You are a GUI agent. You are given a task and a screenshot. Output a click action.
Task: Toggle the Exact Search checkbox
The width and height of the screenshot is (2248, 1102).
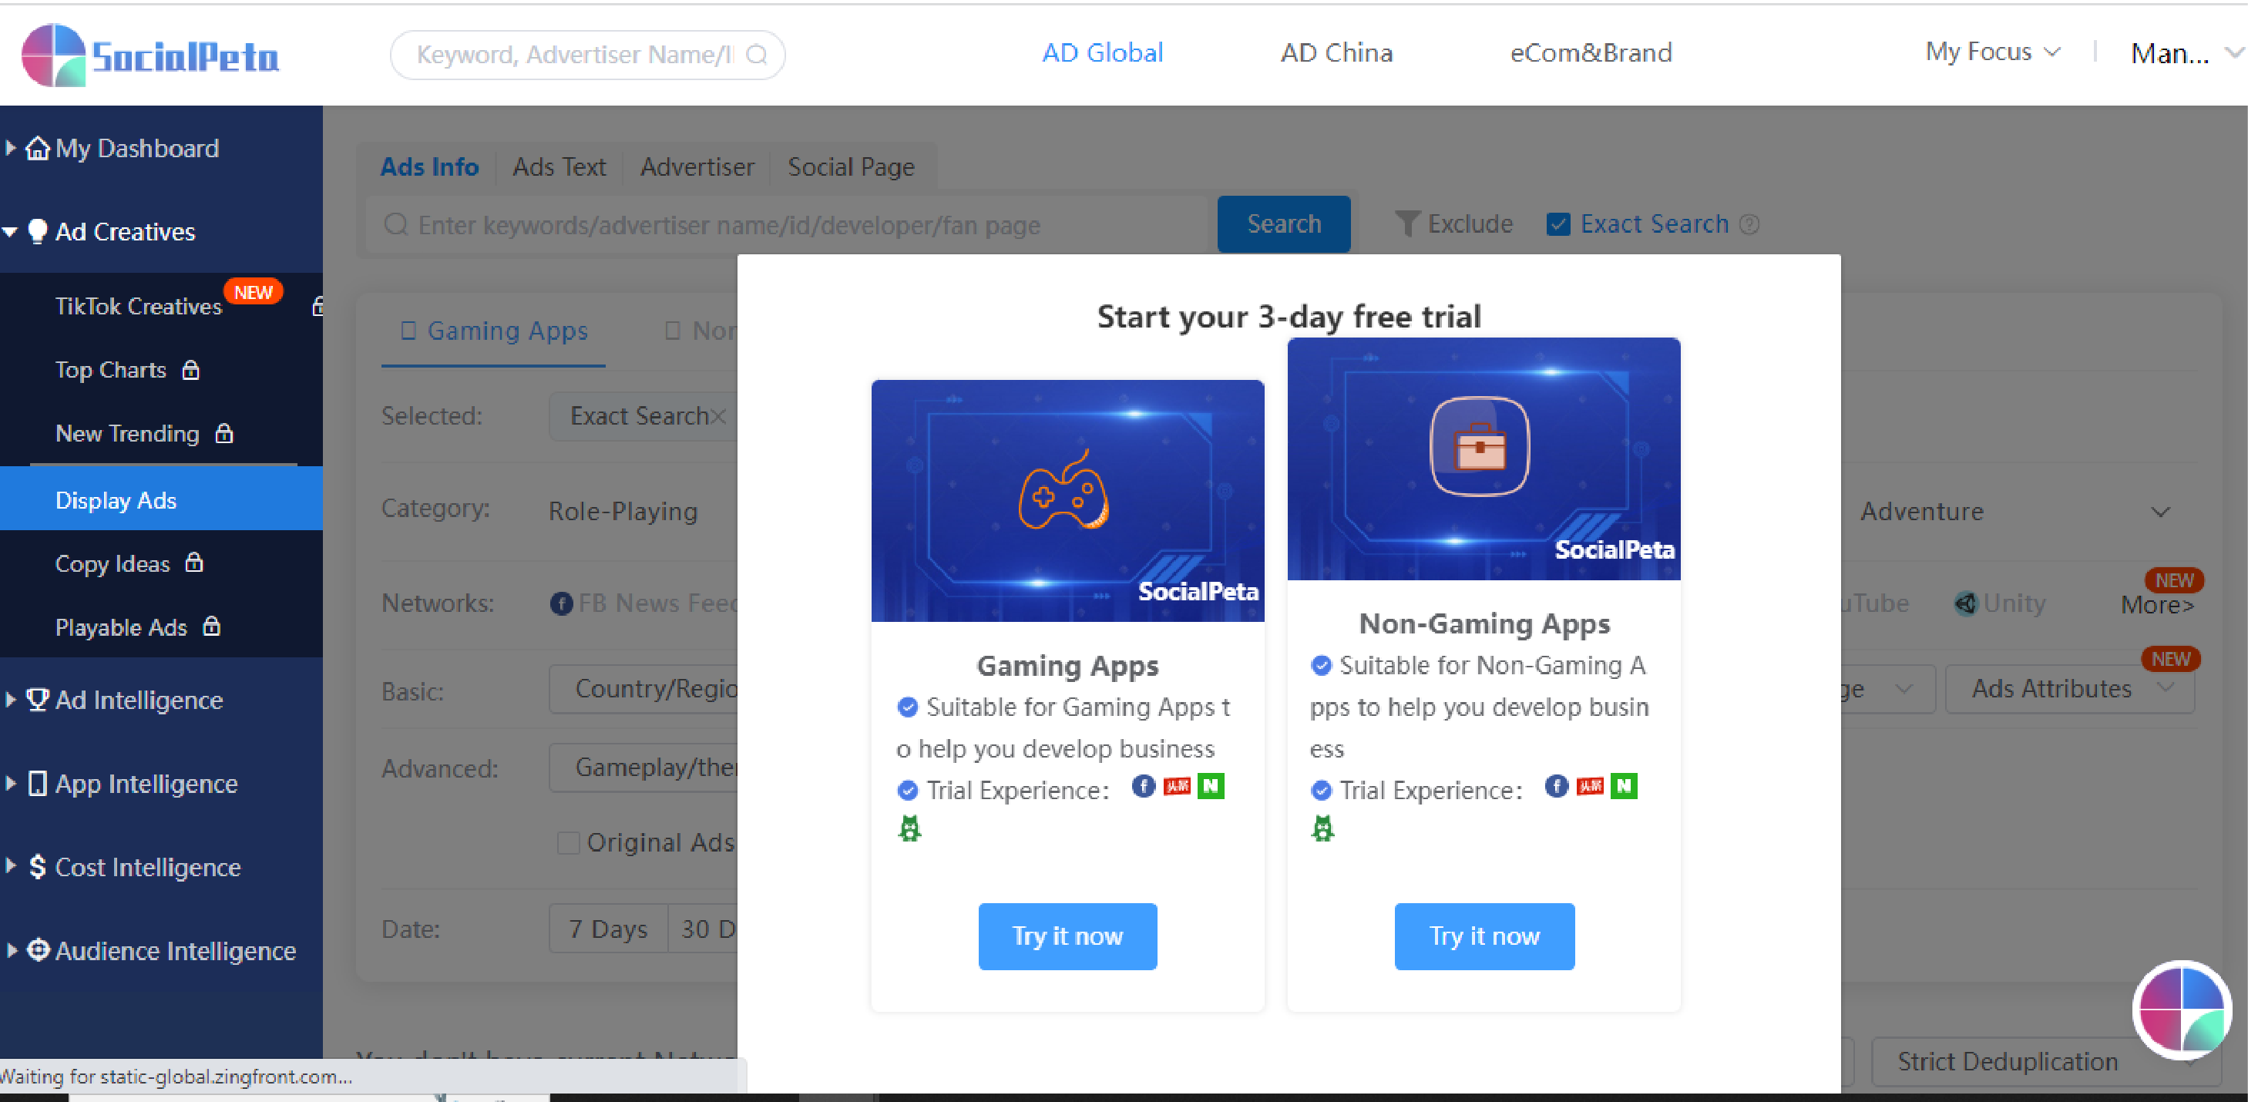(x=1557, y=224)
